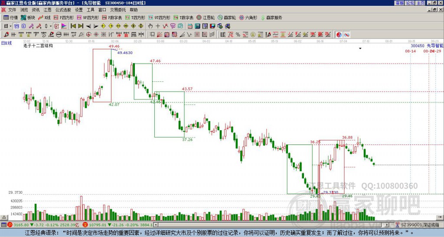Switch to K线 chart view
The width and height of the screenshot is (444, 237).
point(44,17)
